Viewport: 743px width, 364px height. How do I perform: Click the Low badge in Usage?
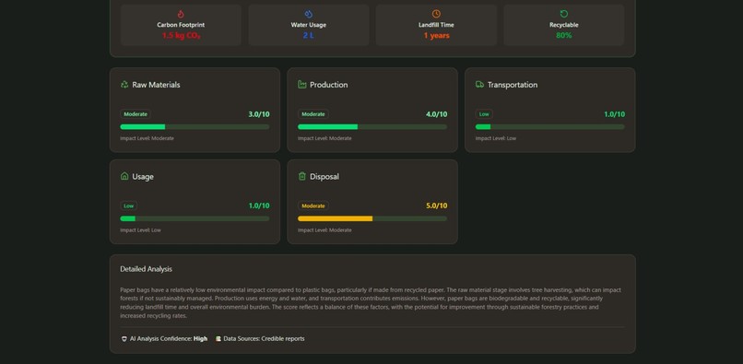coord(129,205)
